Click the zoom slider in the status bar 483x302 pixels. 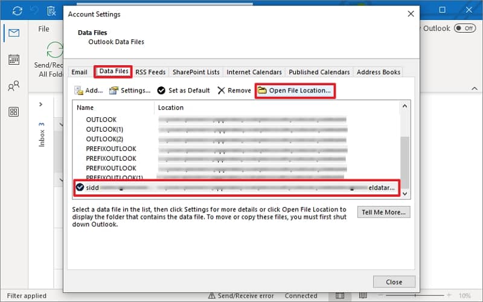[x=415, y=295]
